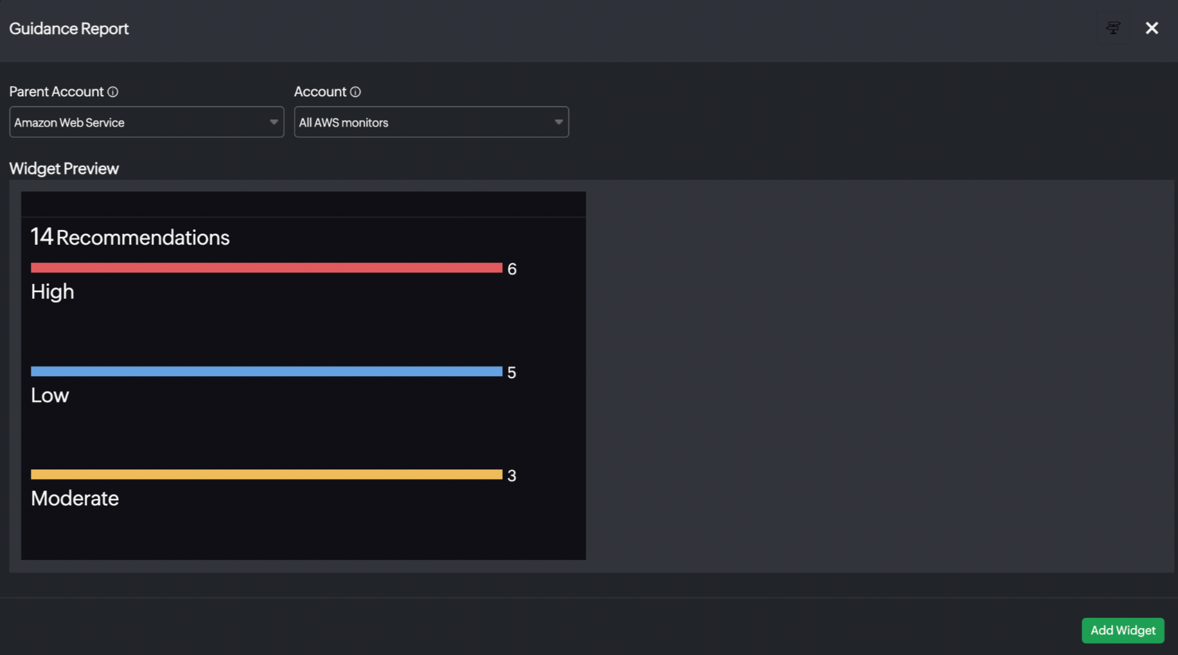Click the arrow on the Account dropdown
This screenshot has height=655, width=1178.
pos(558,122)
